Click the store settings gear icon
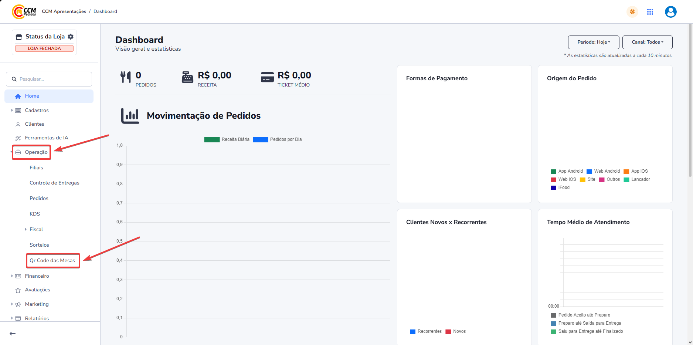The width and height of the screenshot is (693, 345). 71,37
